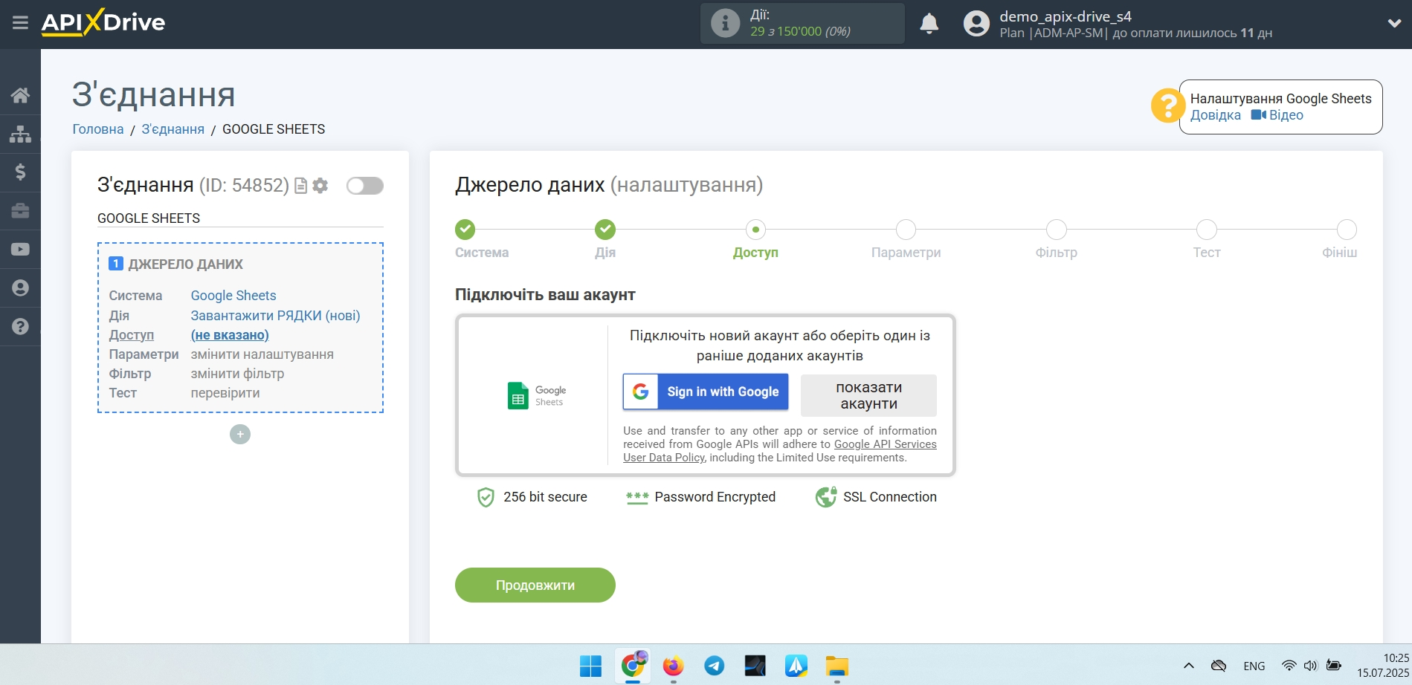Image resolution: width=1412 pixels, height=685 pixels.
Task: Show hidden system tray icons chevron
Action: [x=1189, y=666]
